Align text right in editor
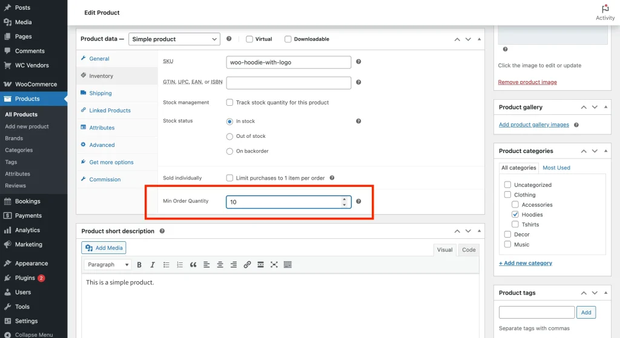Image resolution: width=620 pixels, height=338 pixels. (233, 265)
